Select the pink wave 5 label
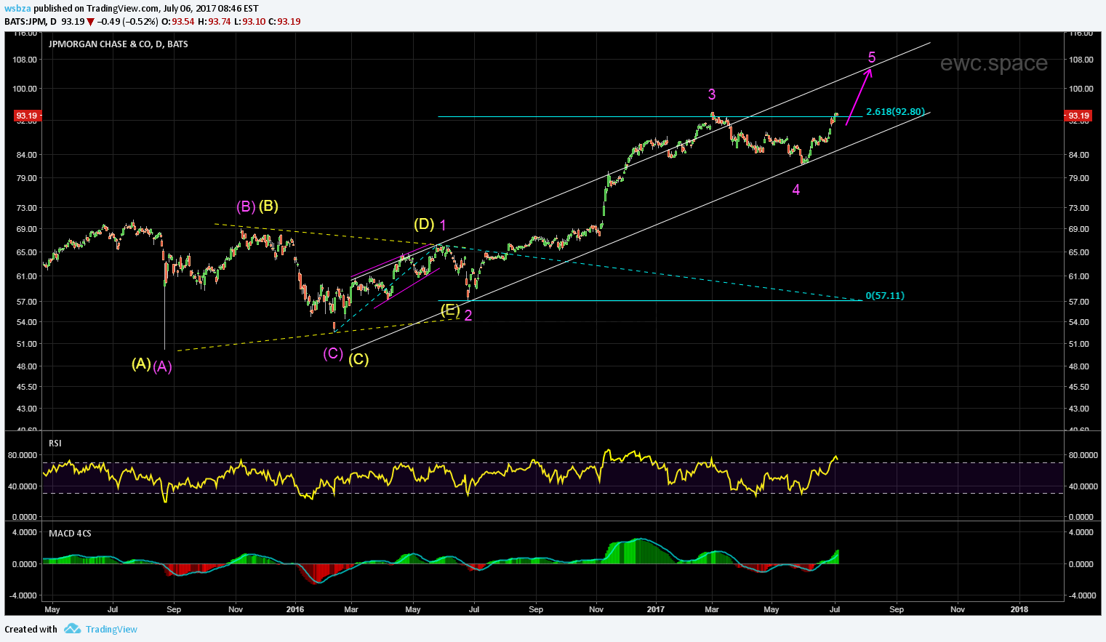Image resolution: width=1106 pixels, height=642 pixels. pyautogui.click(x=872, y=57)
